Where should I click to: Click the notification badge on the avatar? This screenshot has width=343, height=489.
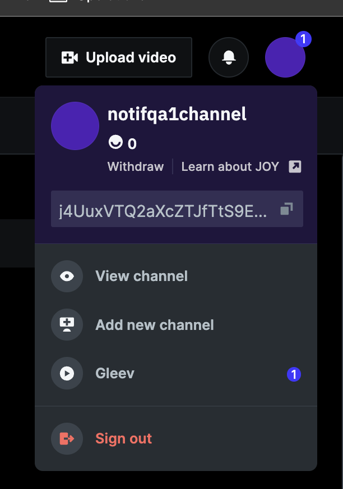coord(303,39)
